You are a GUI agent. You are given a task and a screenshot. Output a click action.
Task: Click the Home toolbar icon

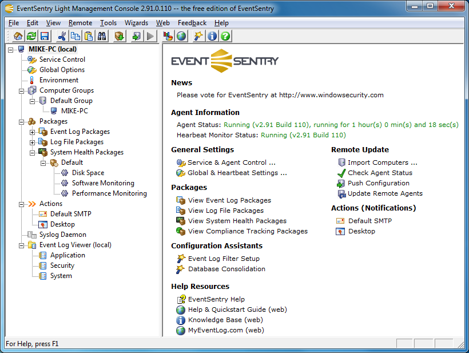18,36
